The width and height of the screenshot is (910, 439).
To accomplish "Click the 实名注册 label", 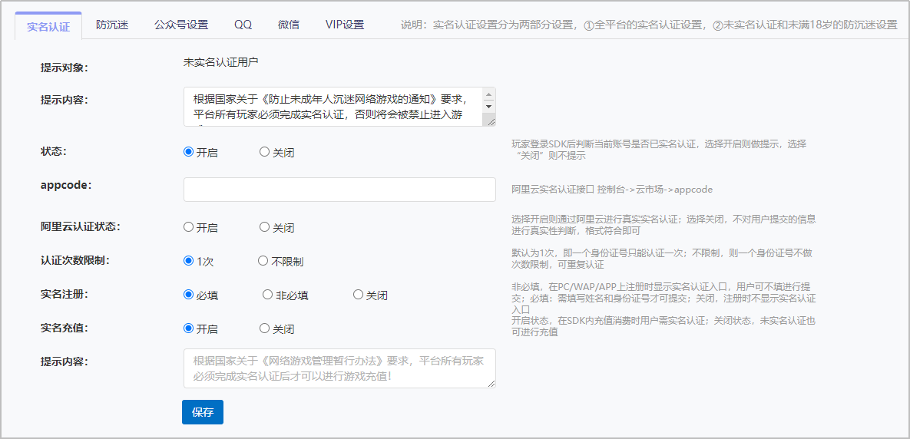I will (x=64, y=293).
